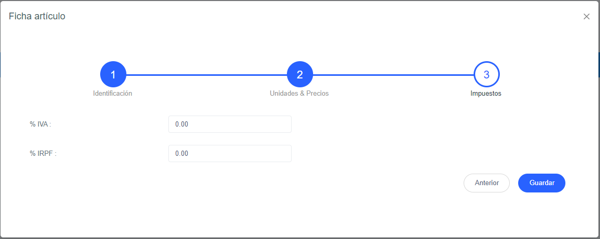Click the step 2 circle icon
Image resolution: width=600 pixels, height=239 pixels.
299,75
